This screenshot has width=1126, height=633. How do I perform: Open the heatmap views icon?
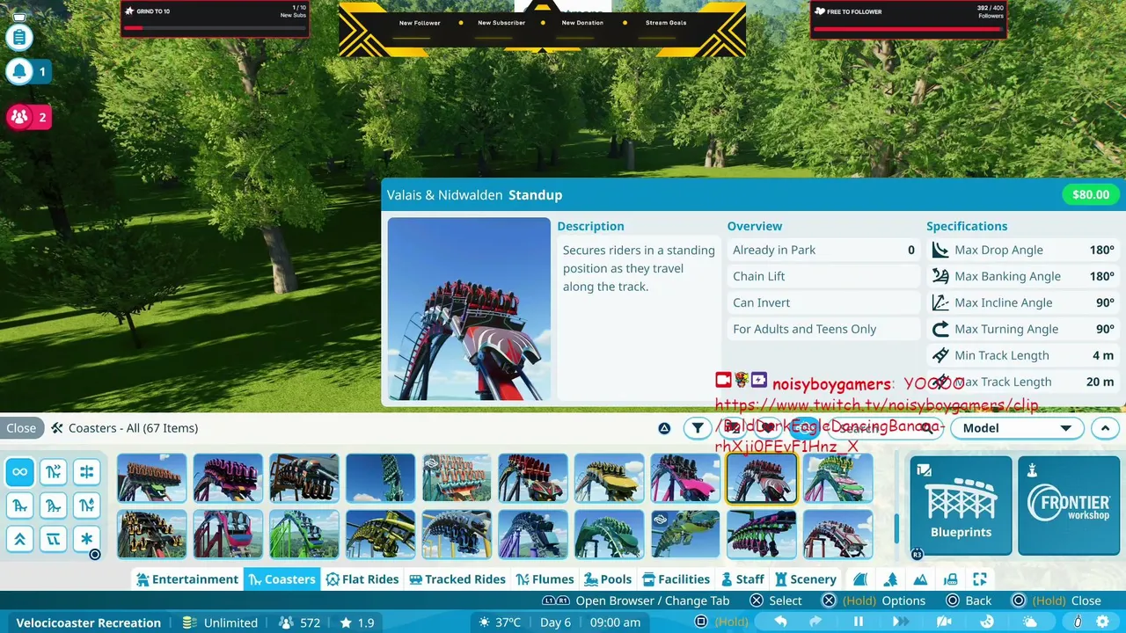point(987,622)
